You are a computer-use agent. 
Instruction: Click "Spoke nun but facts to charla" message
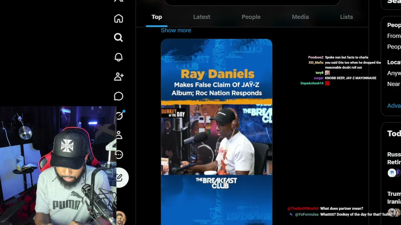[346, 57]
